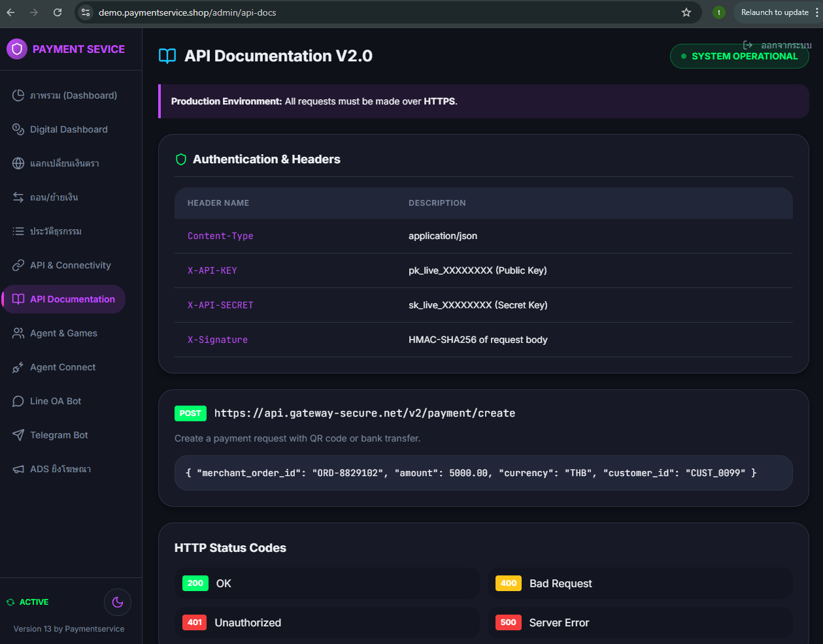Click the Telegram Bot paper plane icon
The image size is (823, 644).
click(x=18, y=435)
